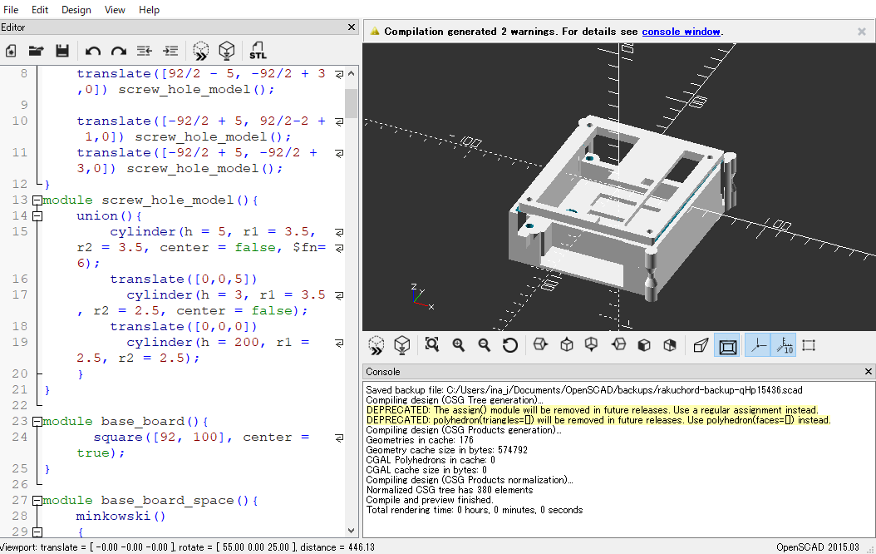Save the file using the floppy disk icon

pyautogui.click(x=62, y=52)
